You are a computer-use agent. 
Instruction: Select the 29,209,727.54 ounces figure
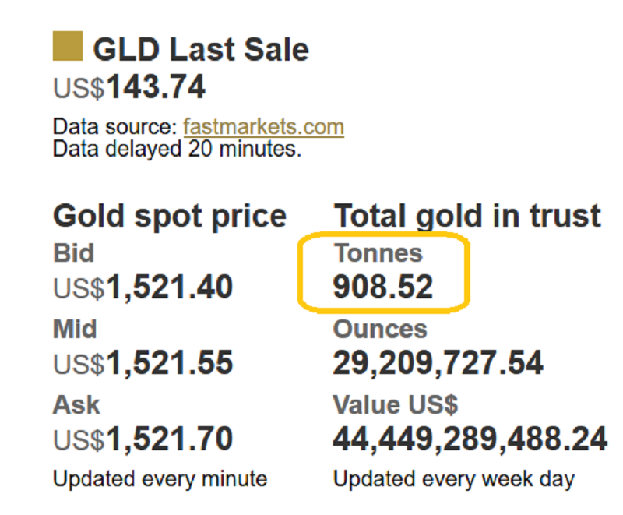[438, 364]
